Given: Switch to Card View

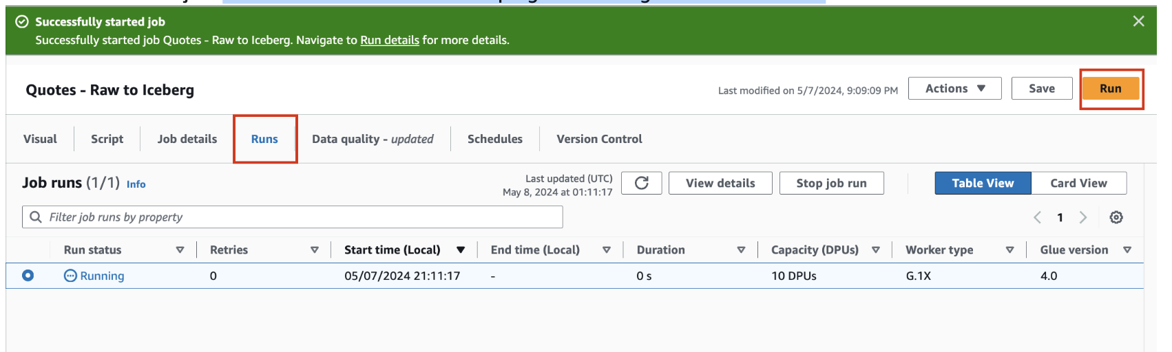Looking at the screenshot, I should pos(1078,183).
